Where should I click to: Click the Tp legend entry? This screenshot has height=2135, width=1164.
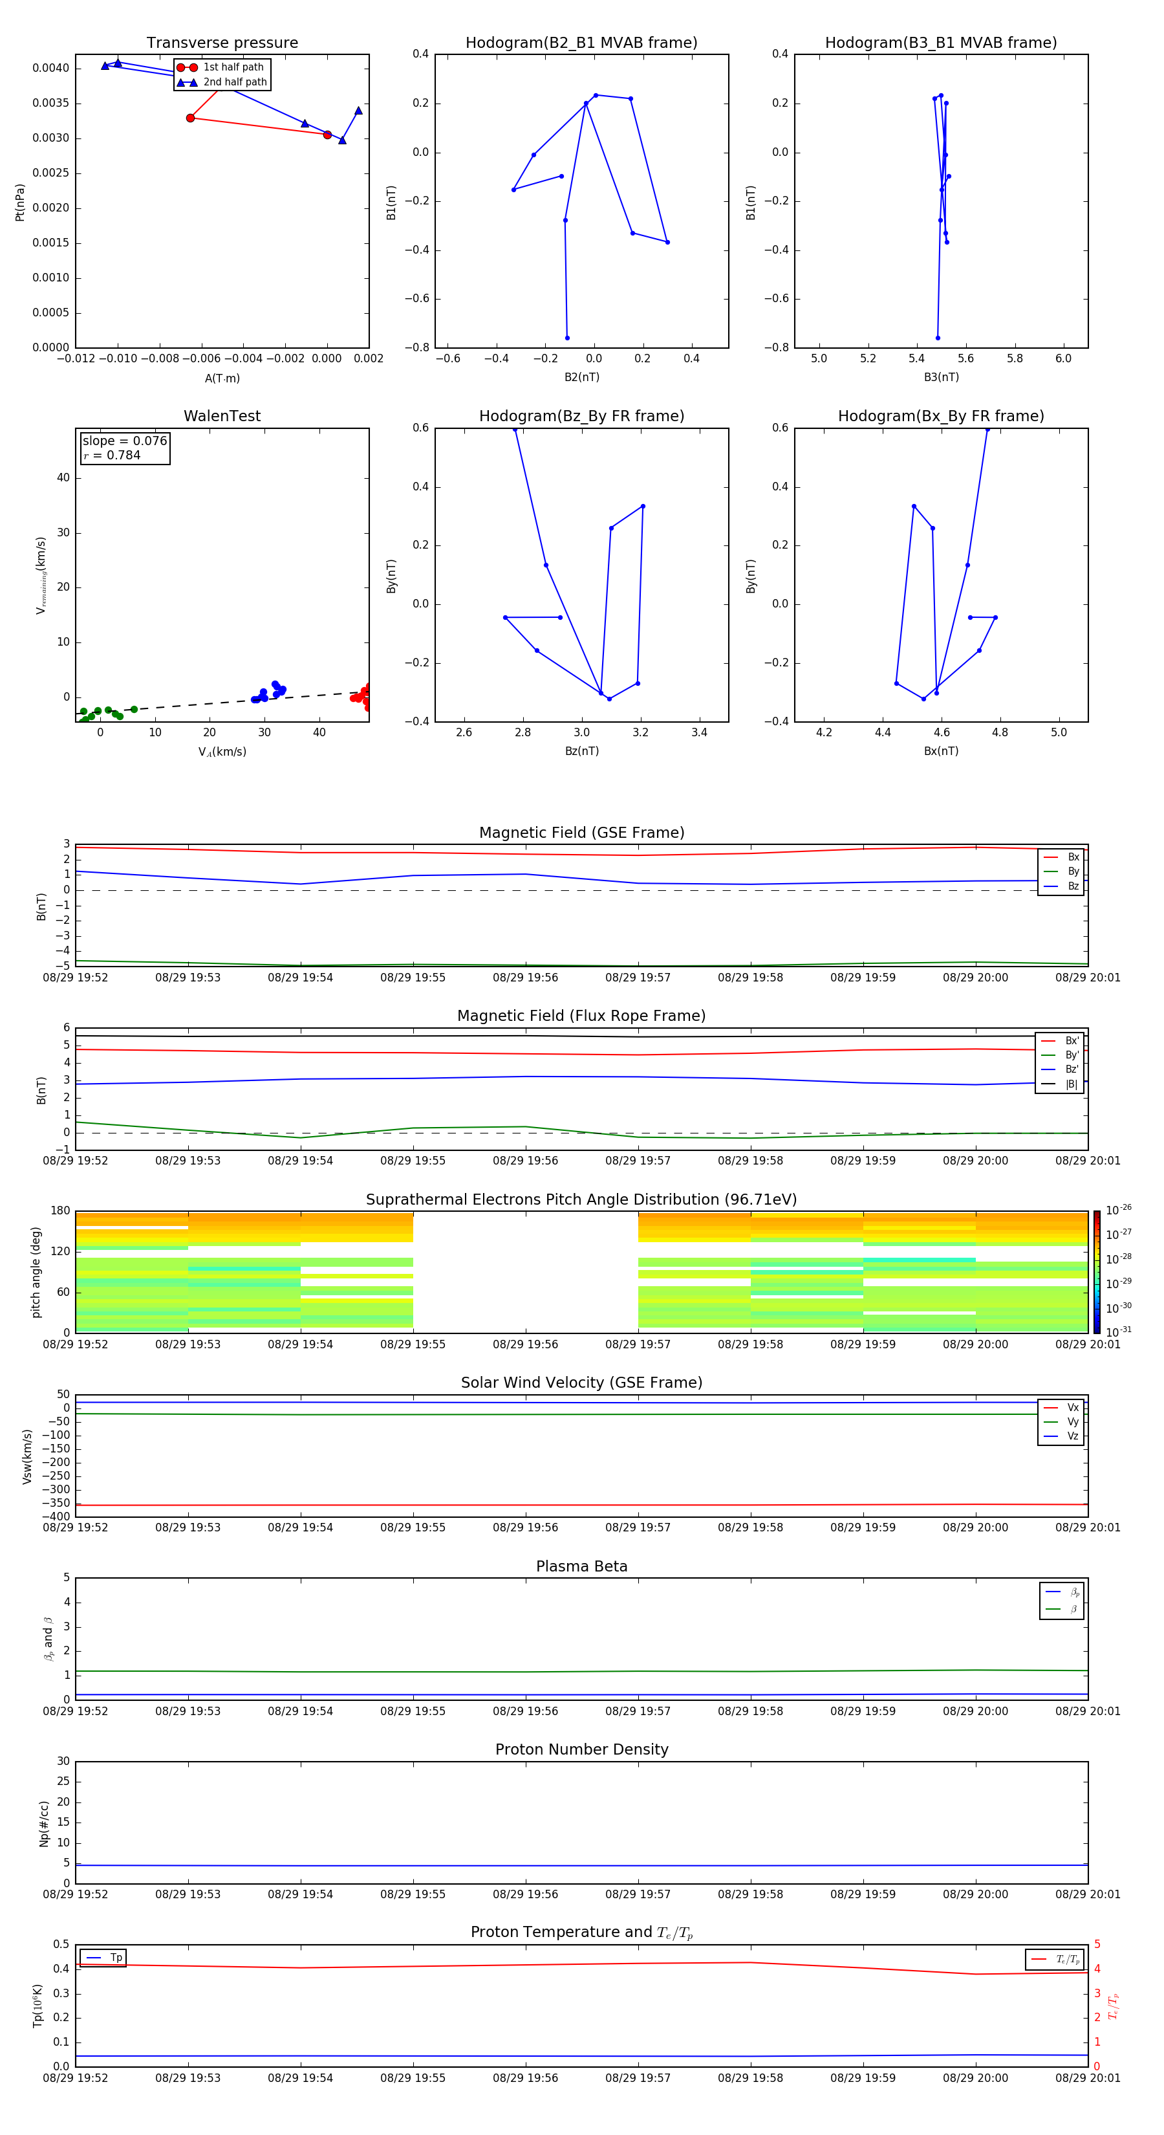[103, 1958]
